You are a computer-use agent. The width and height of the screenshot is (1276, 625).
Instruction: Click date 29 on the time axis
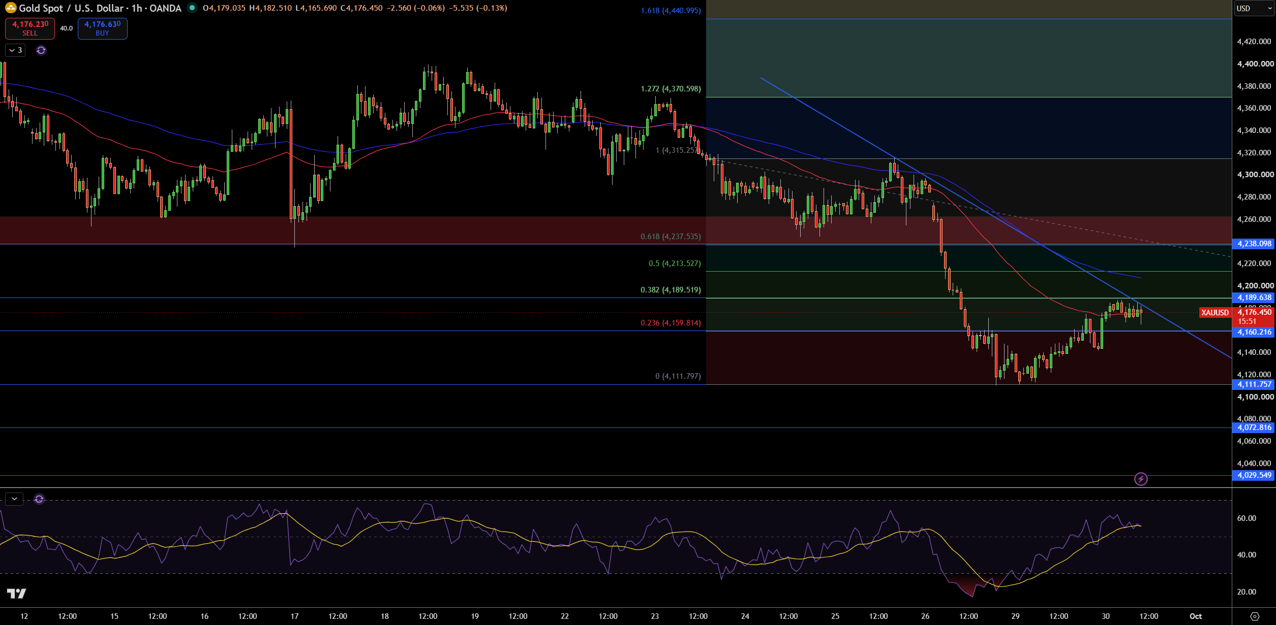[1015, 616]
